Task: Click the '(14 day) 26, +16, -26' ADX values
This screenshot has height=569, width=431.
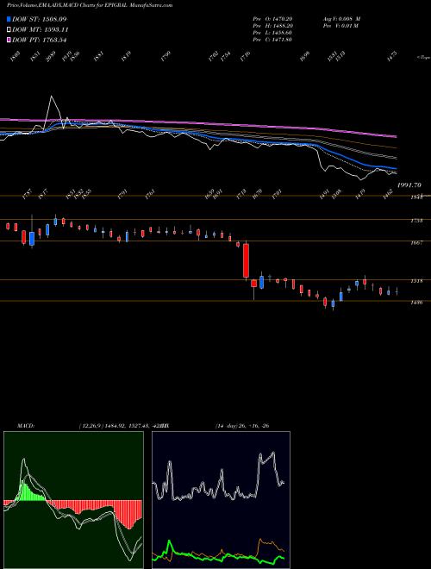Action: [242, 426]
